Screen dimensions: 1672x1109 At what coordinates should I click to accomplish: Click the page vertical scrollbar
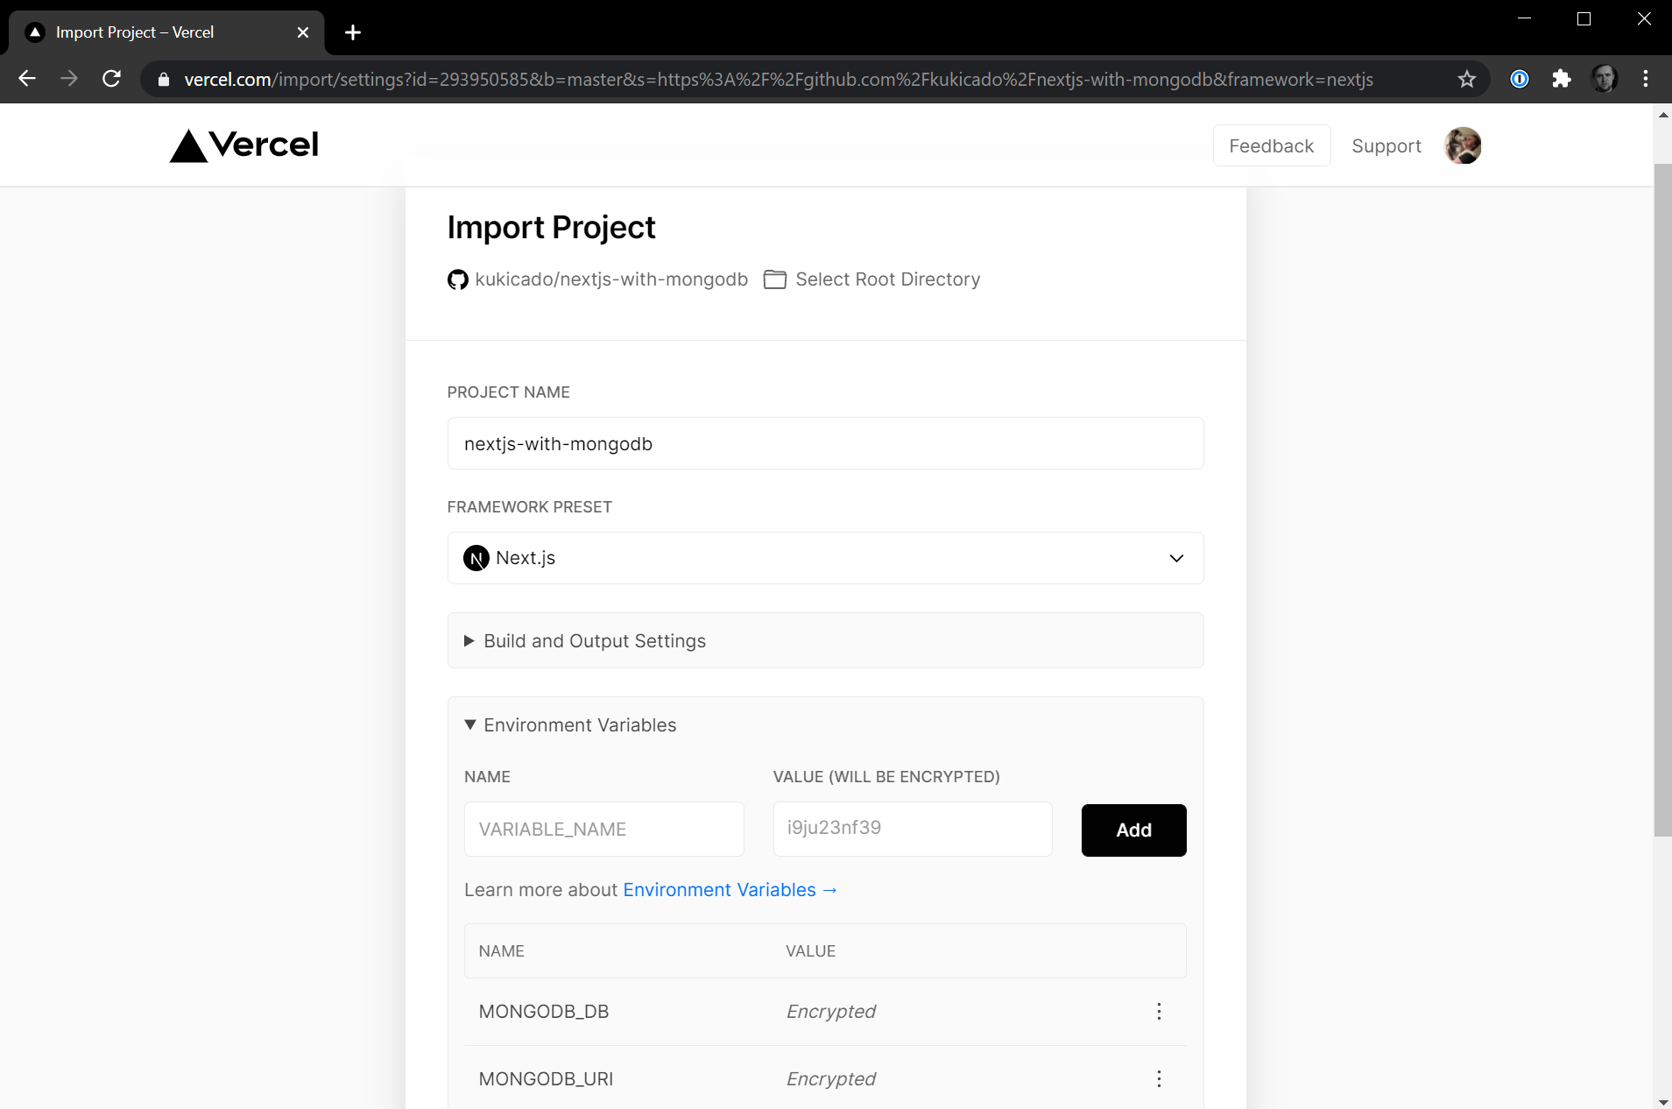[1662, 499]
